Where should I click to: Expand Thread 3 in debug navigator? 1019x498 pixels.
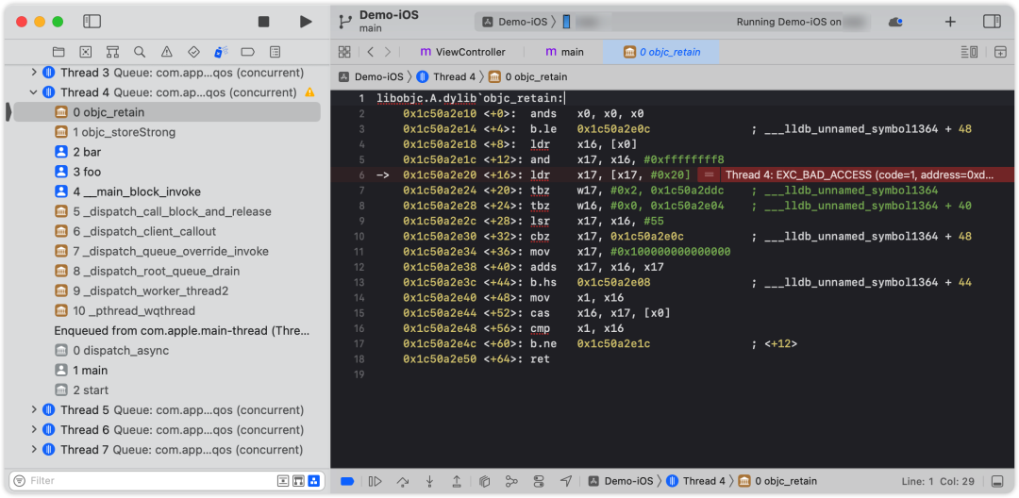point(34,73)
